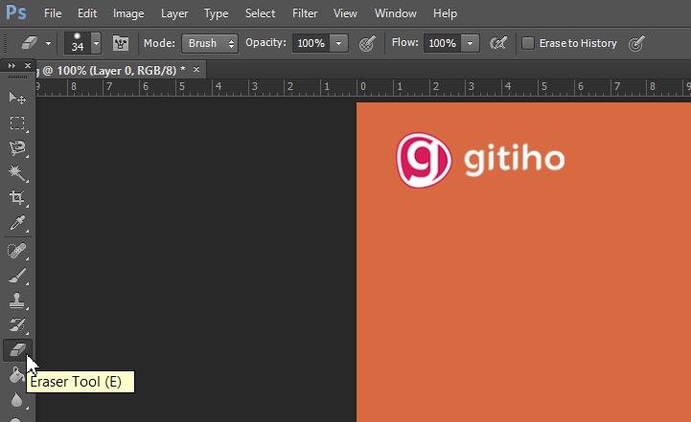Select the Blur tool
This screenshot has width=691, height=422.
(x=16, y=400)
